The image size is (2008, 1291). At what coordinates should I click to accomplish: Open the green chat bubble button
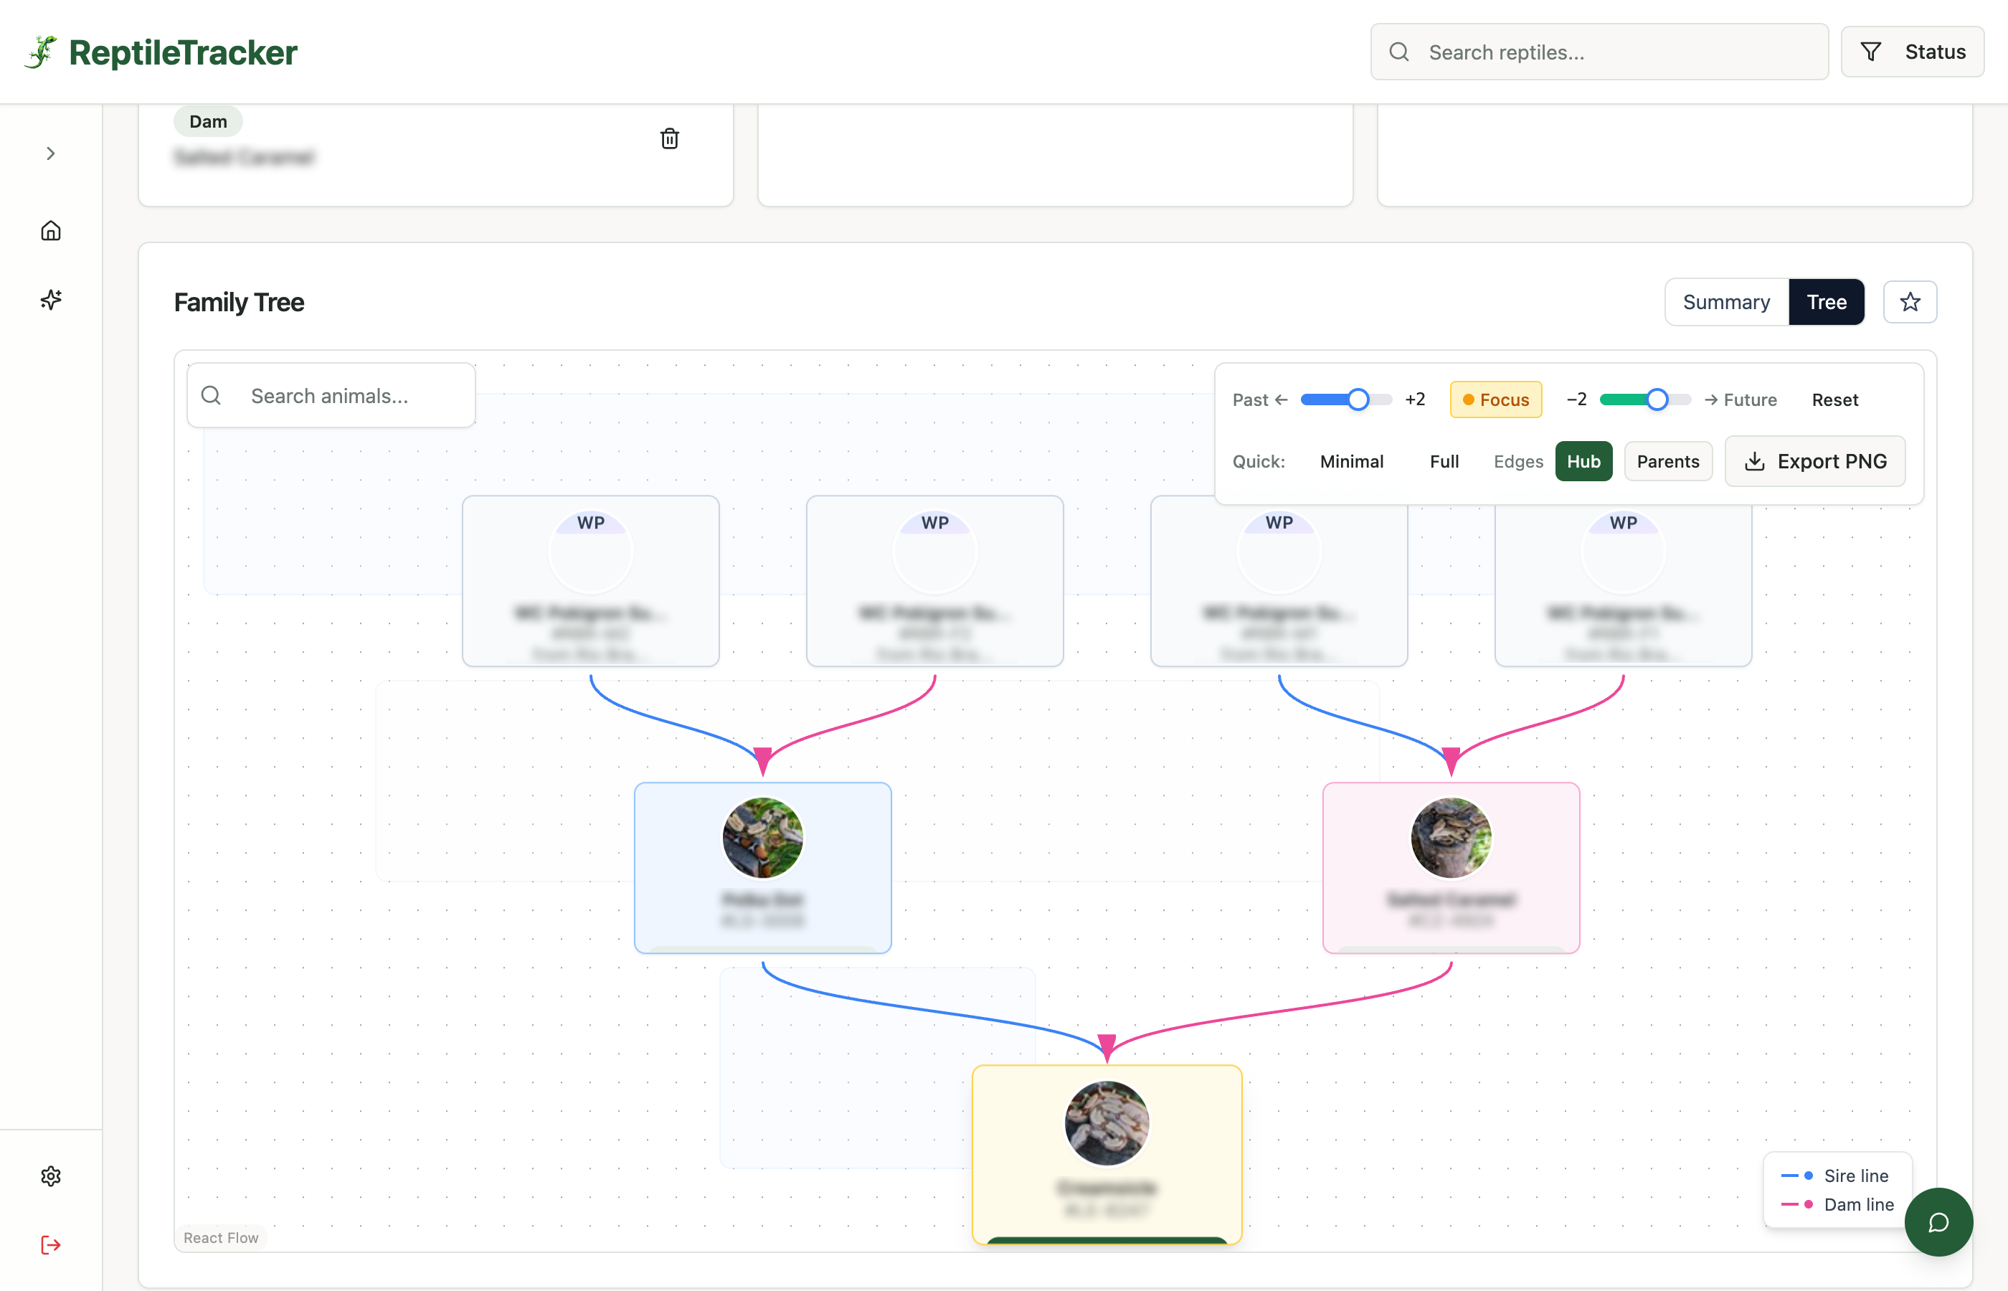point(1938,1221)
